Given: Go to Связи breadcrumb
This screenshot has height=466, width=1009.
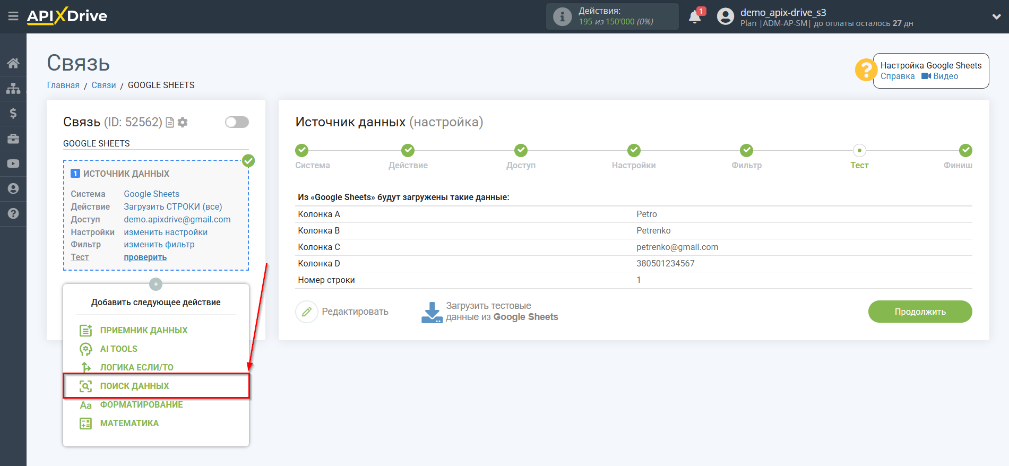Looking at the screenshot, I should (x=104, y=85).
